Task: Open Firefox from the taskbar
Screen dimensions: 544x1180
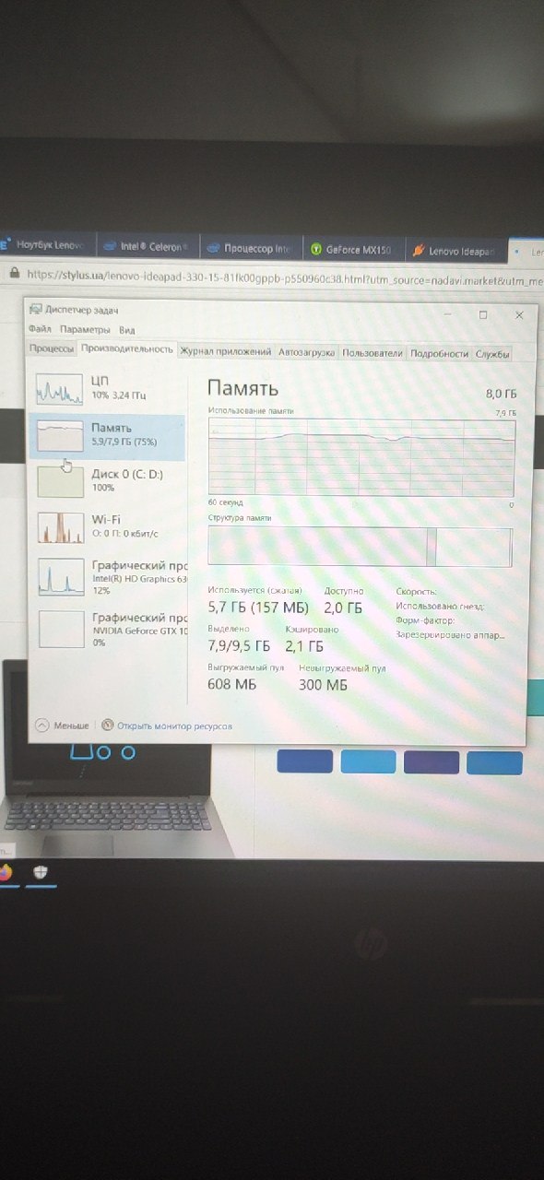Action: click(x=5, y=873)
